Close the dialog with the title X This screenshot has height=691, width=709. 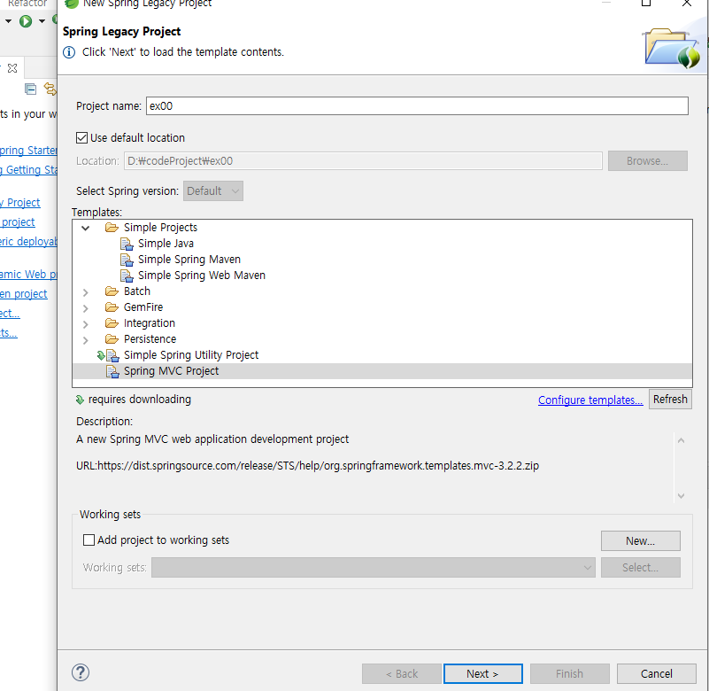click(x=686, y=4)
